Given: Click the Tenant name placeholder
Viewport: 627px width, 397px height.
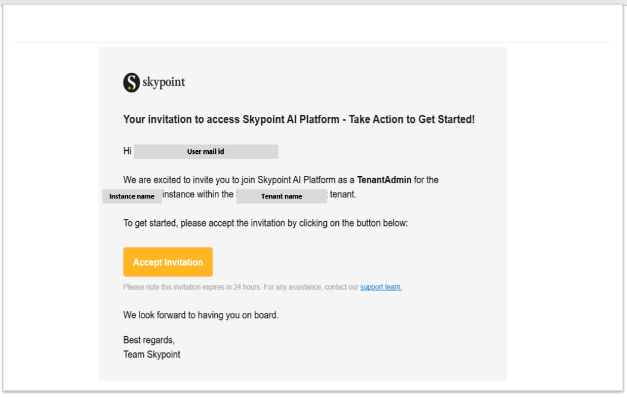Looking at the screenshot, I should 281,196.
